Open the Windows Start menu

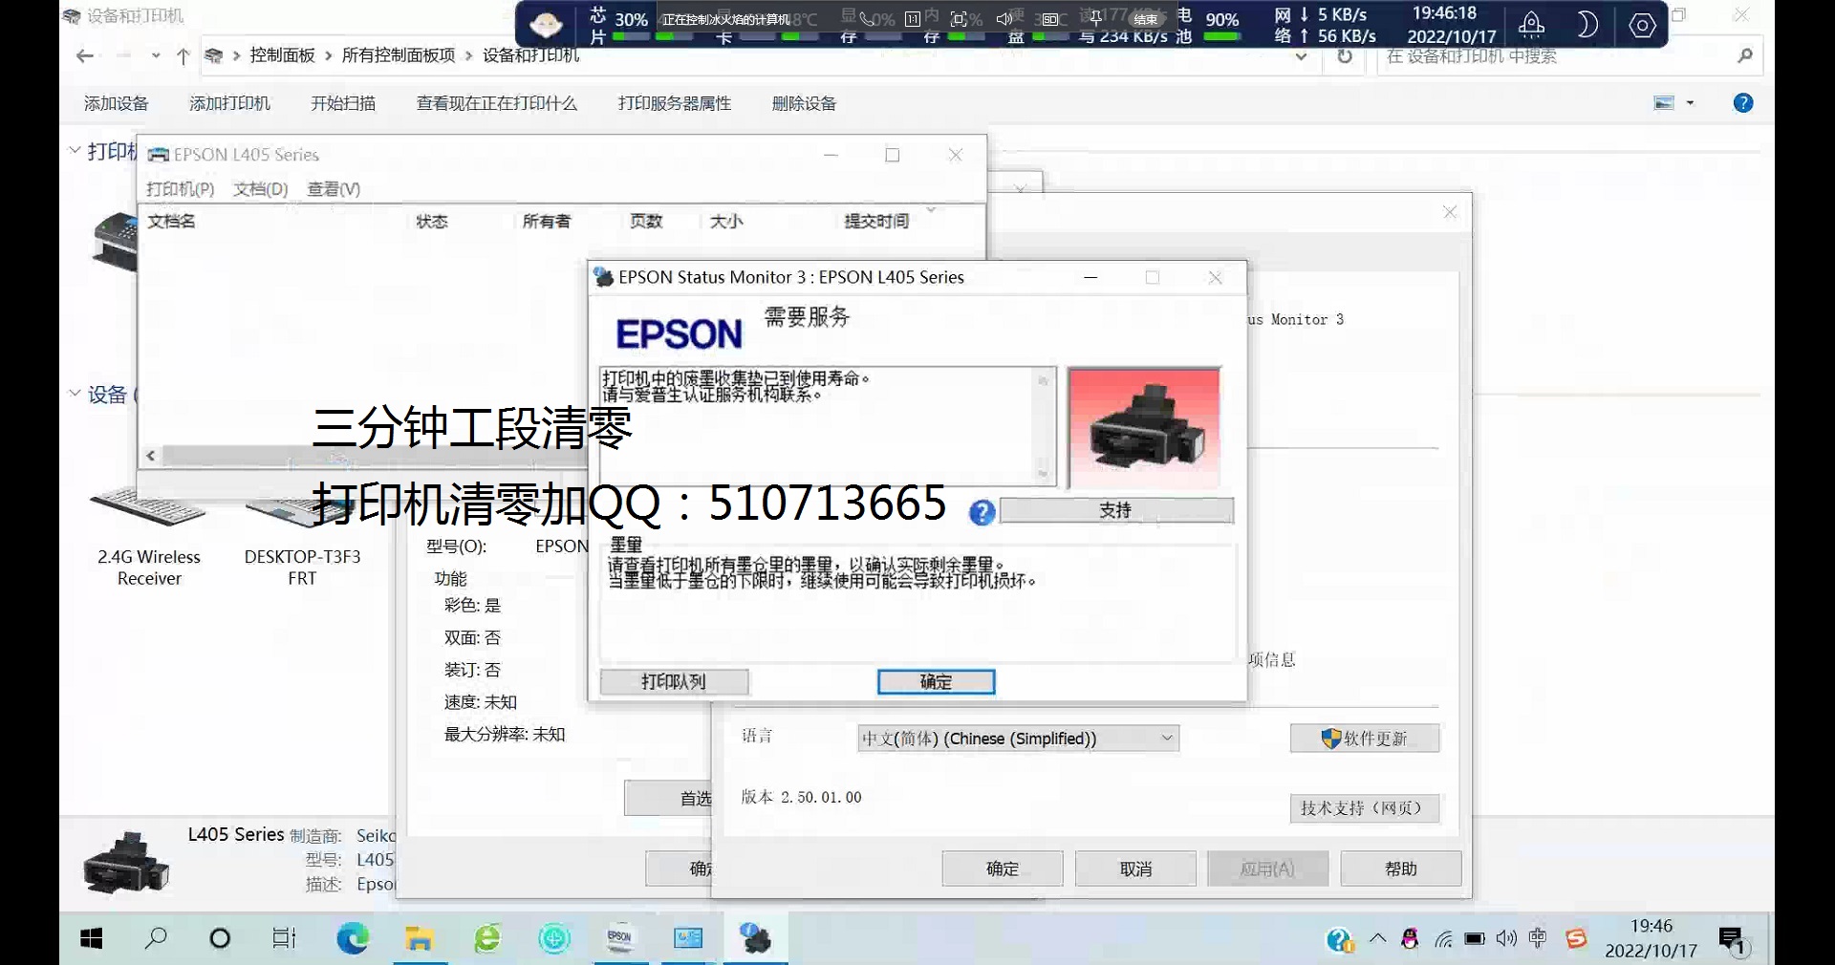coord(92,939)
